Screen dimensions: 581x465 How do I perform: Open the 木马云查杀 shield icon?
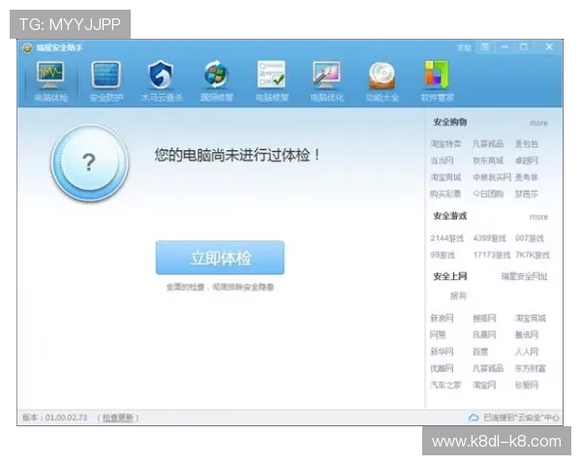tap(161, 81)
